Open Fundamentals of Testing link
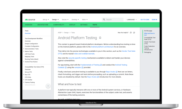Screen dimensions: 182x109 (90, 65)
